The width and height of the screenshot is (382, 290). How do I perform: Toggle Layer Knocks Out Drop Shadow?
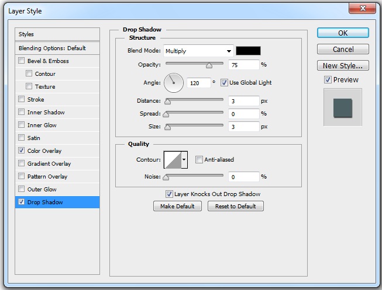pos(169,194)
